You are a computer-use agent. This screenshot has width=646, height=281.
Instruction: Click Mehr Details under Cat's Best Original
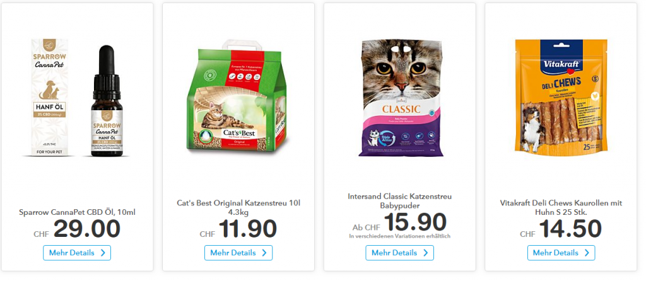[x=238, y=253]
